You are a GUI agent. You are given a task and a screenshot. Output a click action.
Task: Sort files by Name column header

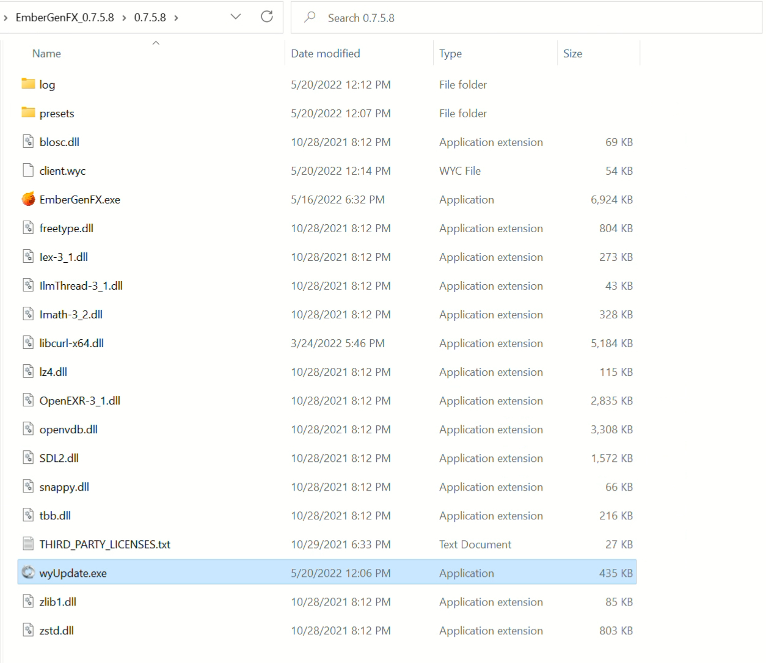point(46,54)
